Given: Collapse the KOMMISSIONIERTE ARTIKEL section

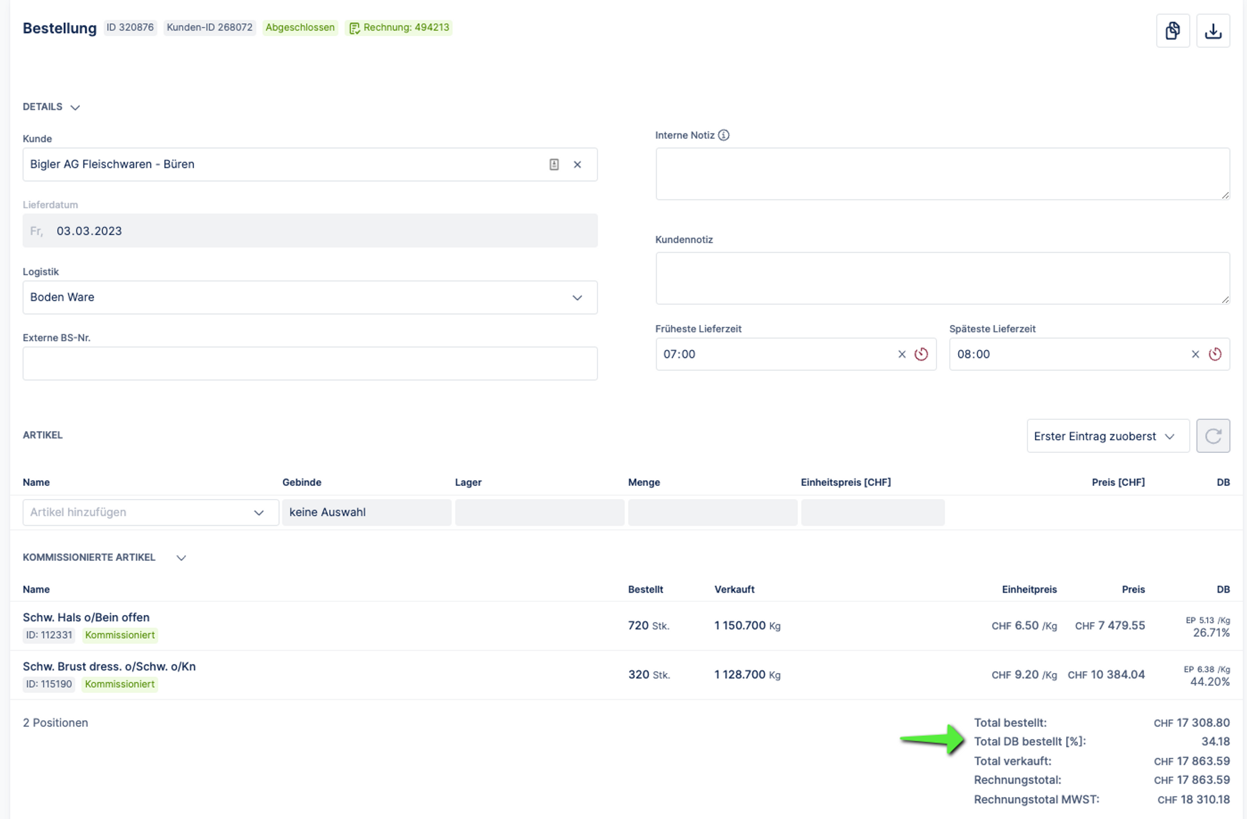Looking at the screenshot, I should [x=181, y=558].
